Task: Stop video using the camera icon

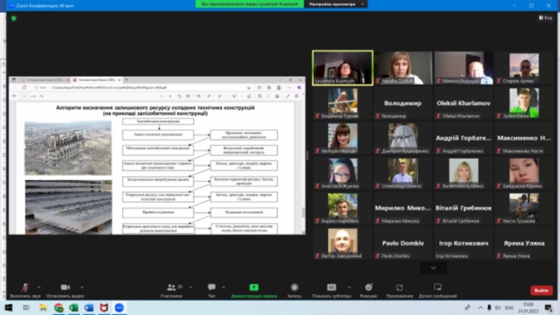Action: (65, 288)
